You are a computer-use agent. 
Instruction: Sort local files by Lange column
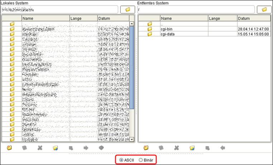[x=83, y=18]
